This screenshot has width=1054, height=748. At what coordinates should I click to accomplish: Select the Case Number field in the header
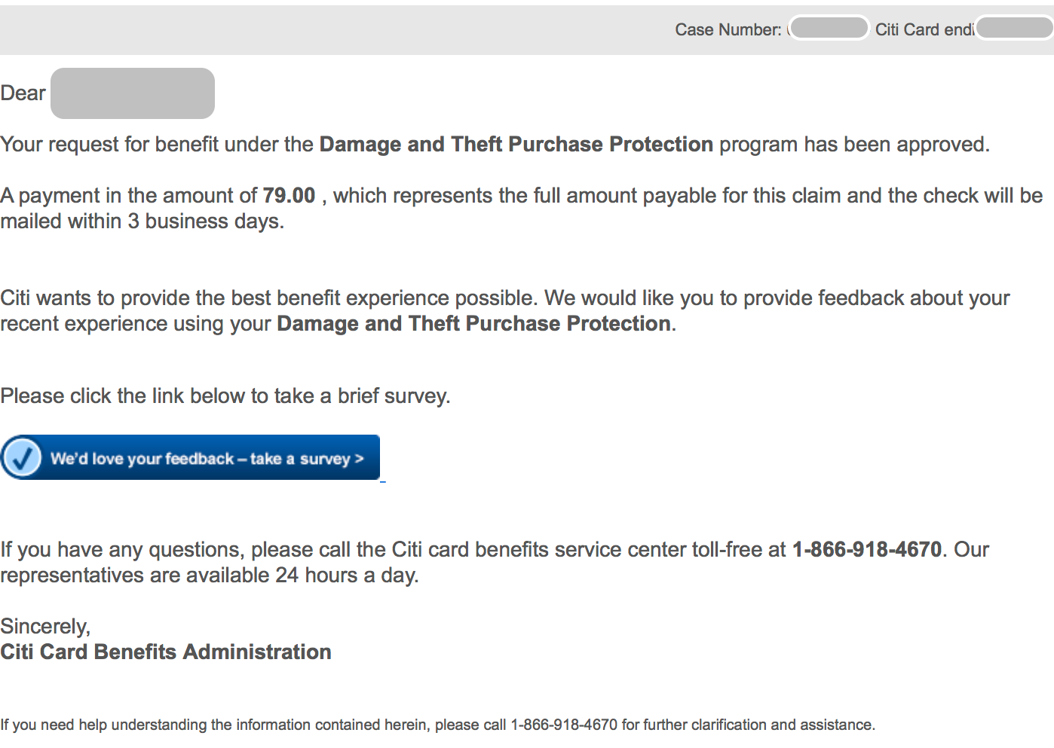pos(829,28)
